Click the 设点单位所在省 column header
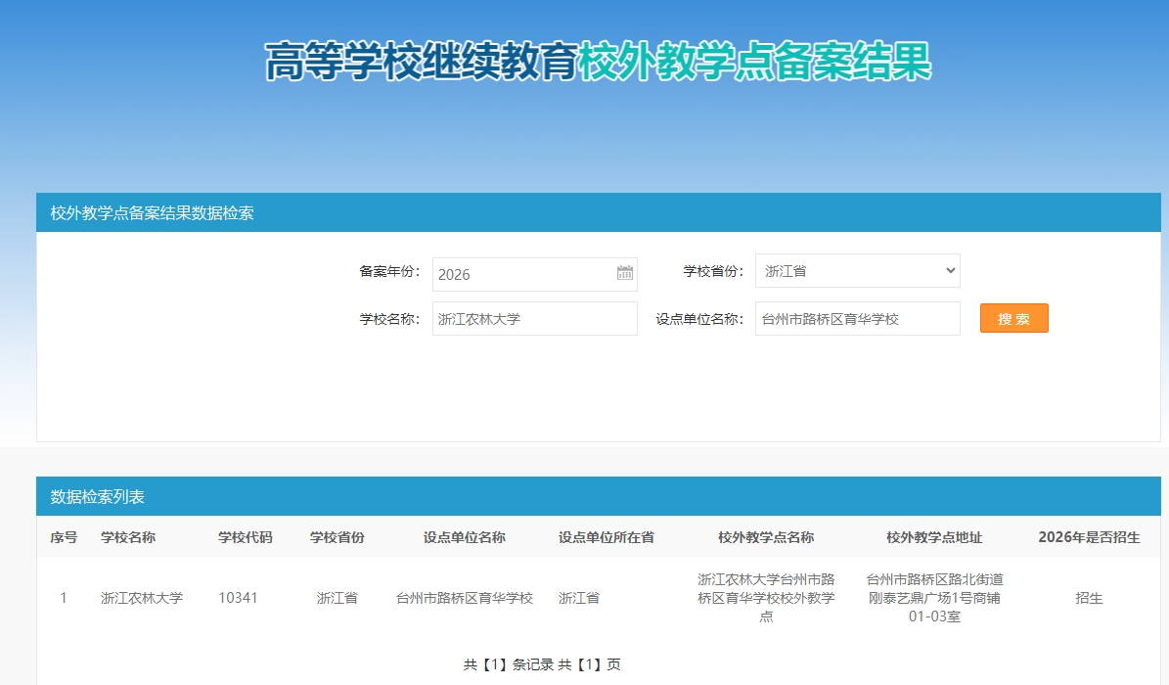This screenshot has height=685, width=1169. [x=607, y=537]
